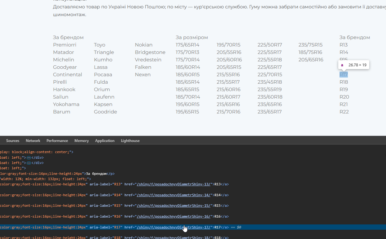Select tire size 195/70R15
386x239 pixels.
[x=228, y=45]
